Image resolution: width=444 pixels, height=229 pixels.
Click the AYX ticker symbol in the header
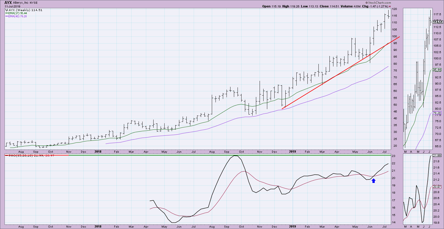click(8, 3)
